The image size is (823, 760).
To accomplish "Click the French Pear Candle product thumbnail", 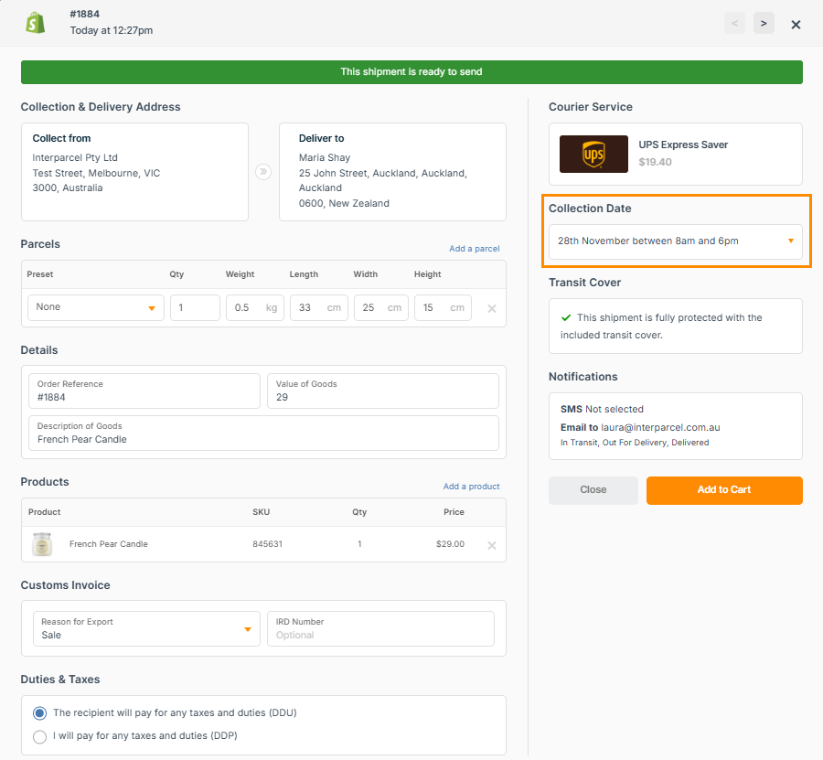I will point(41,545).
